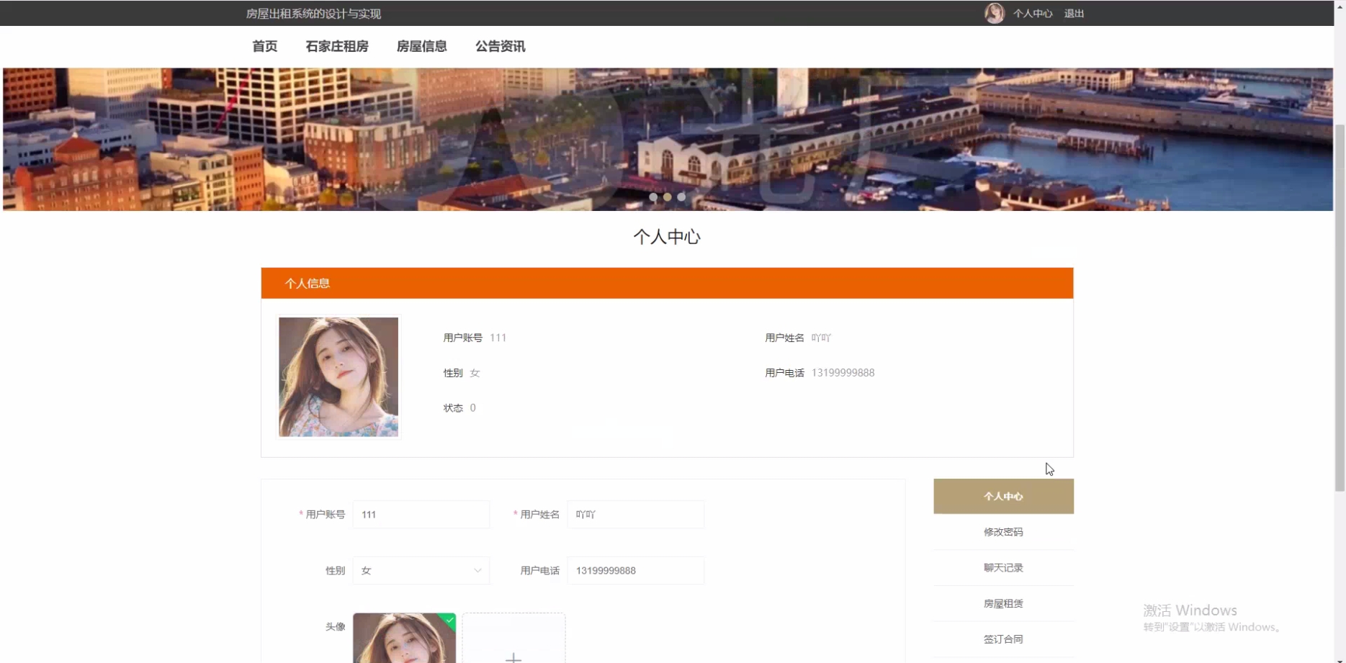Screen dimensions: 1346x663
Task: Open 房屋租赁 in the side menu
Action: (x=1003, y=604)
